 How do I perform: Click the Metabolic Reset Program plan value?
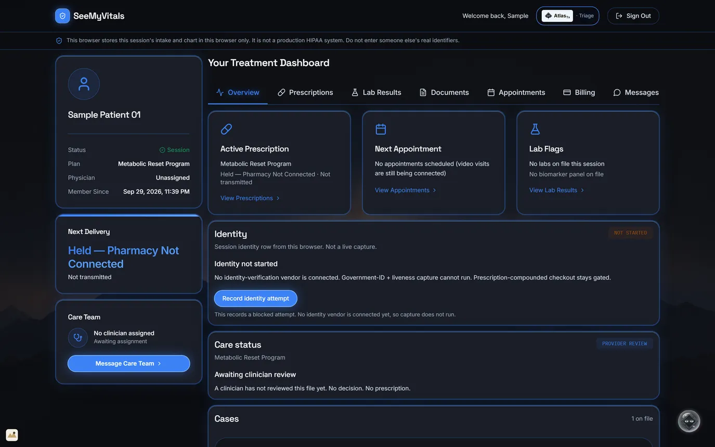coord(154,164)
